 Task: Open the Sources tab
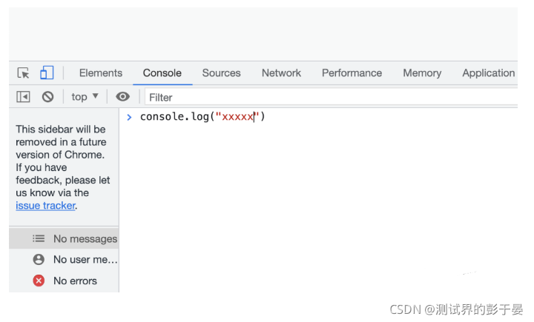[x=221, y=73]
